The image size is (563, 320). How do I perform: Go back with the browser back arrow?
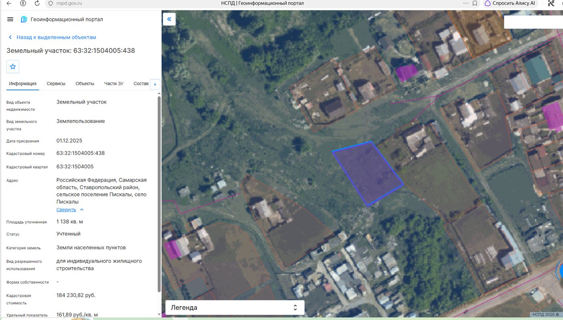(x=9, y=3)
